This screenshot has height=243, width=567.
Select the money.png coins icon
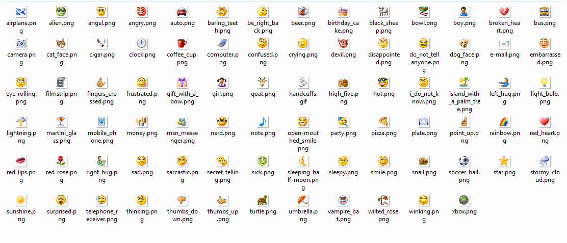(x=142, y=122)
